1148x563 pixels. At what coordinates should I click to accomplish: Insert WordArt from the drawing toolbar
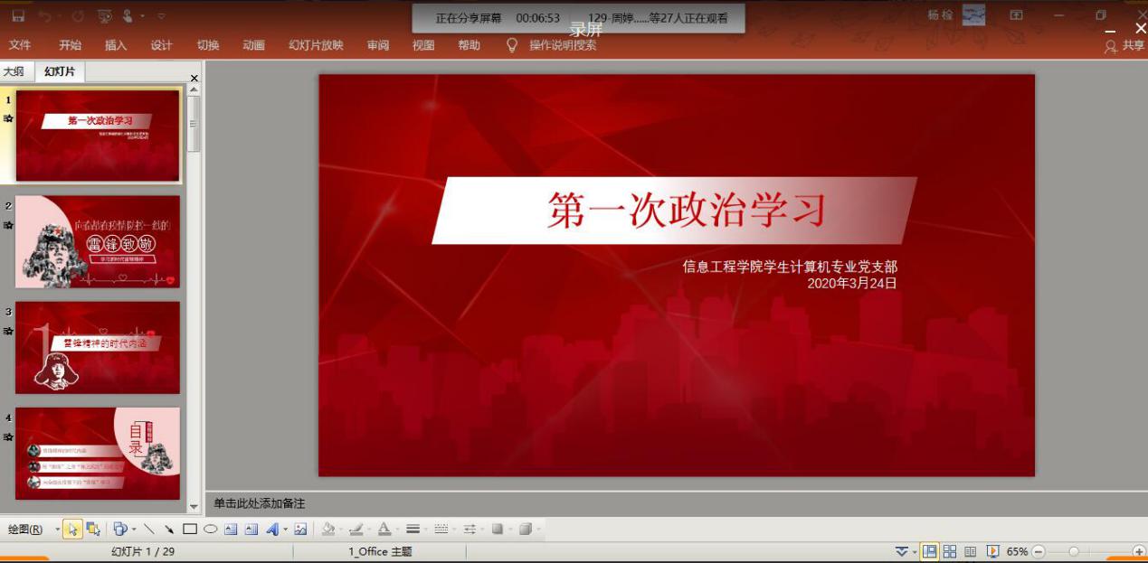coord(272,530)
